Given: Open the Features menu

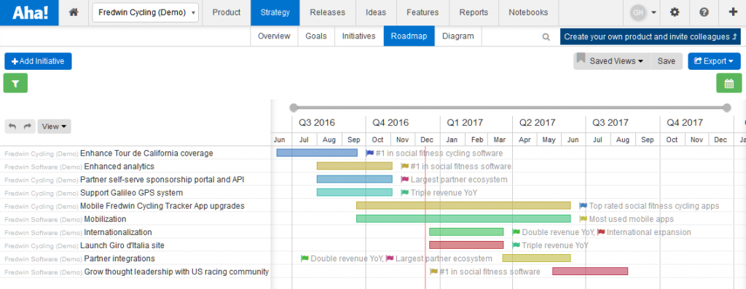Looking at the screenshot, I should coord(423,13).
